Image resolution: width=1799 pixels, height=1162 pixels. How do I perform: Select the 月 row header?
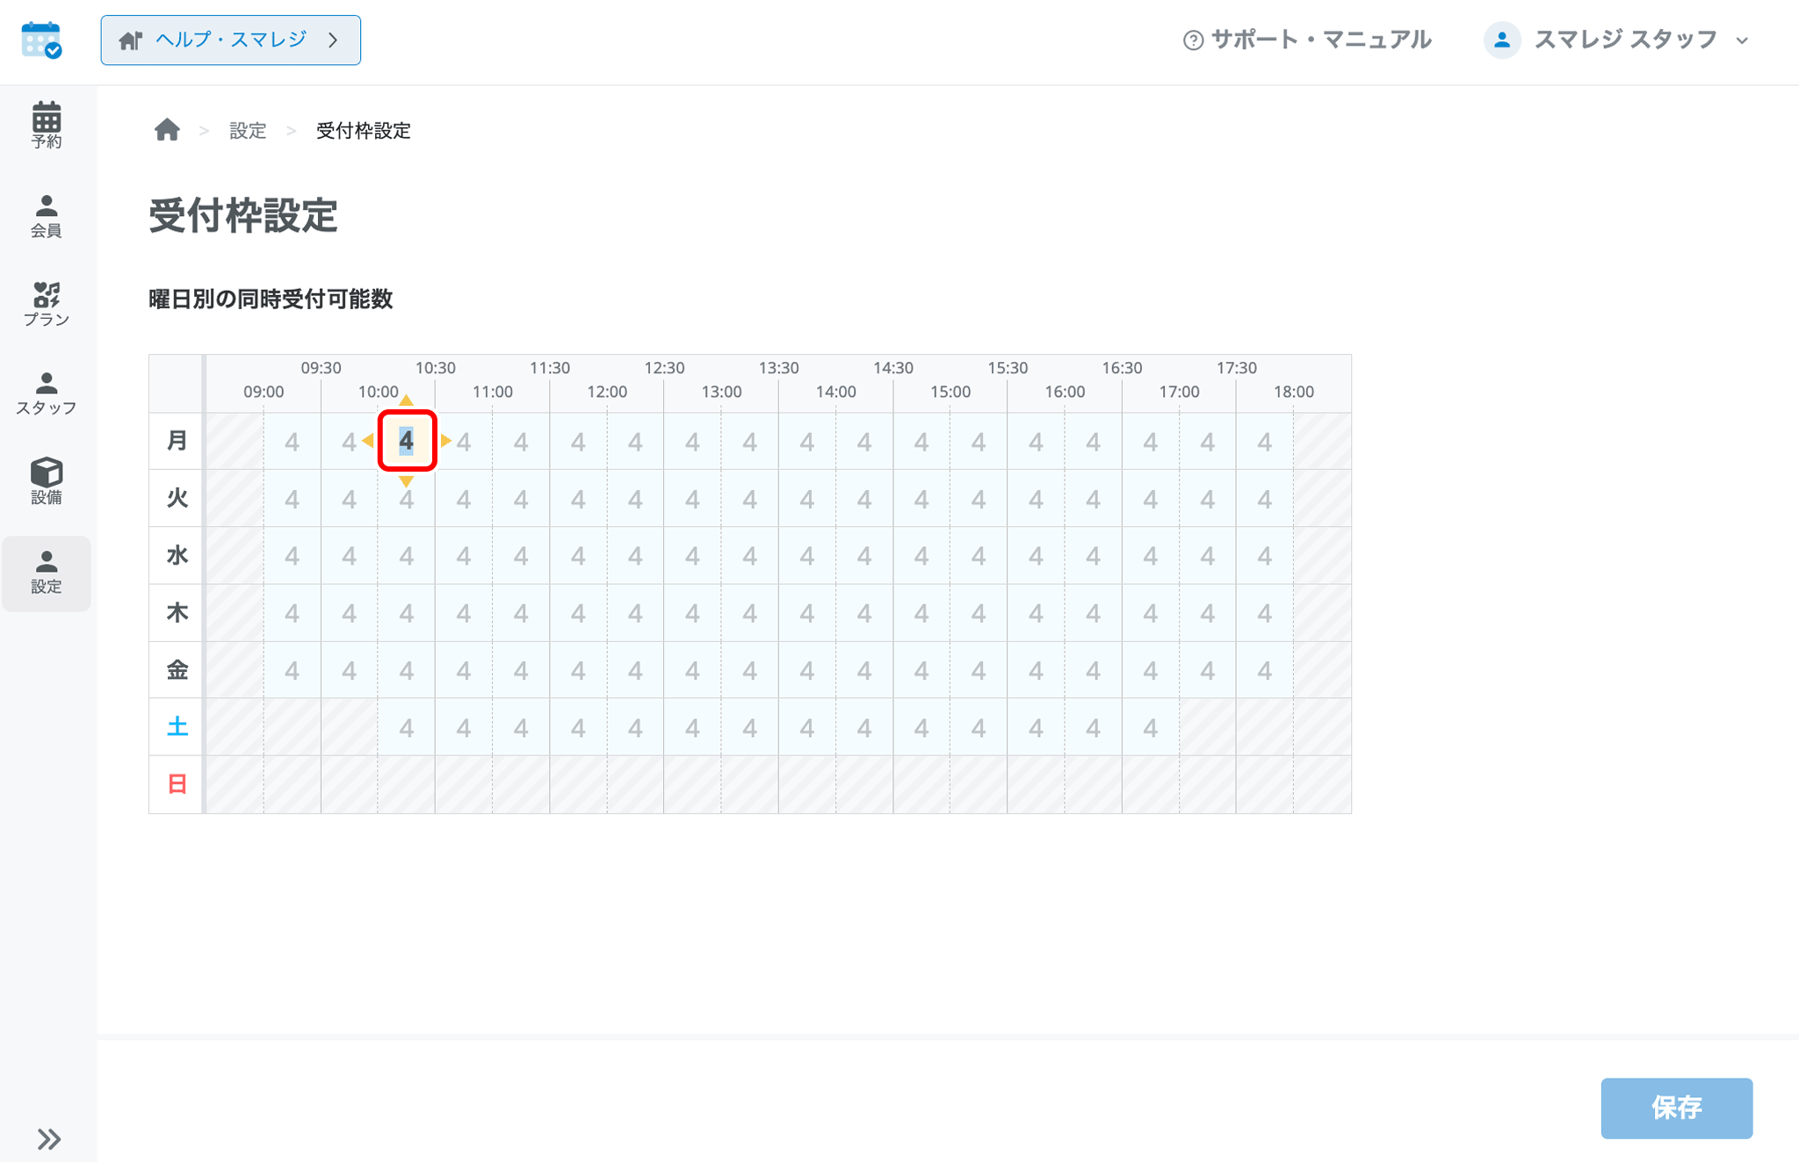[177, 441]
